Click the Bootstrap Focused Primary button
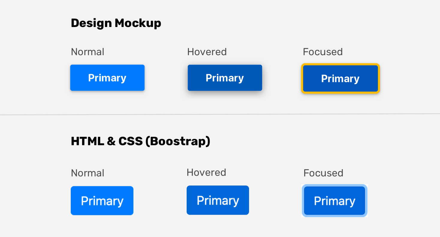The width and height of the screenshot is (440, 237). pos(334,201)
